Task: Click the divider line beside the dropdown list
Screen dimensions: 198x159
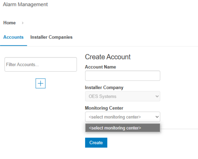Action: (179, 129)
